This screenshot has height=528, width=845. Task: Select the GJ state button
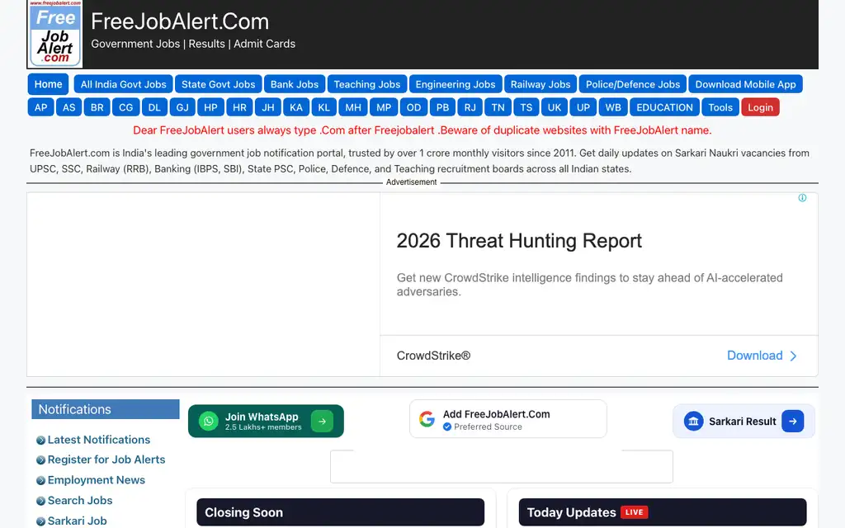[182, 107]
